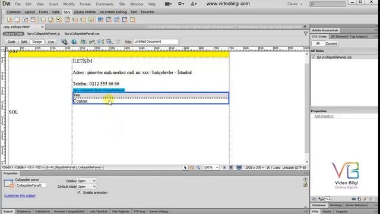Insert Spry Validation Checkbox icon
The width and height of the screenshot is (380, 214).
(59, 20)
